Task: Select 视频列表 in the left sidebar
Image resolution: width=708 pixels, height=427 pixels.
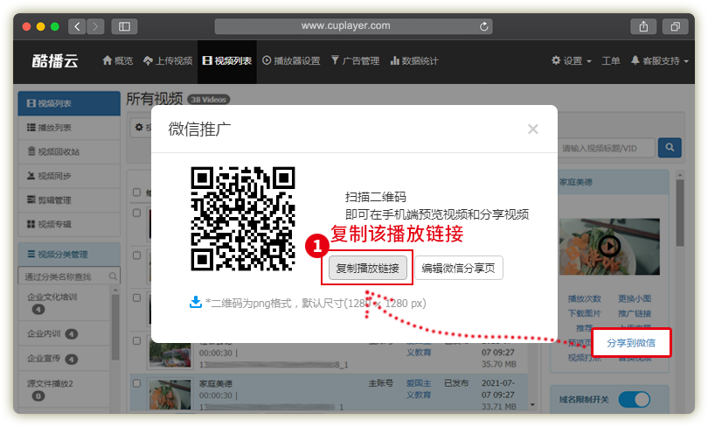Action: click(x=69, y=103)
